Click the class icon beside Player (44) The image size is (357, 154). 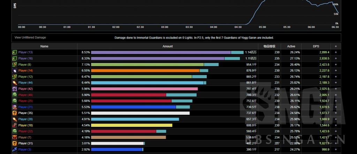click(x=15, y=83)
